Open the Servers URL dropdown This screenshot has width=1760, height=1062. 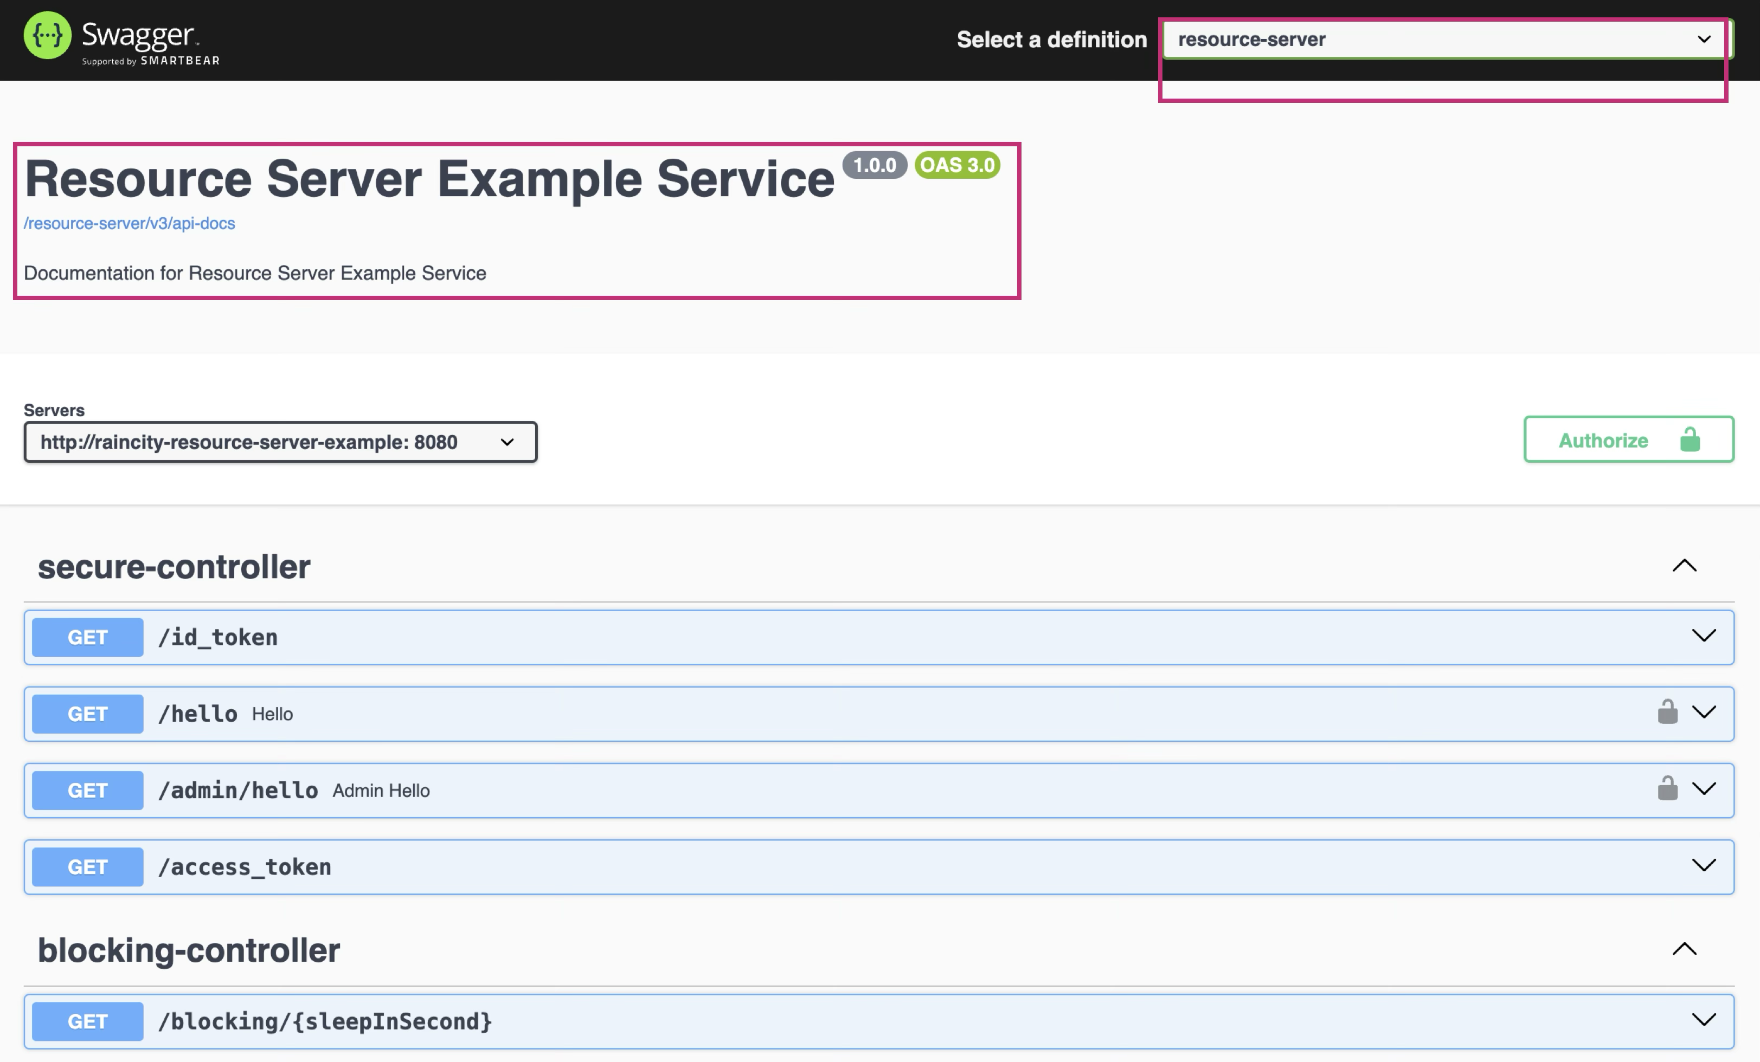point(280,442)
